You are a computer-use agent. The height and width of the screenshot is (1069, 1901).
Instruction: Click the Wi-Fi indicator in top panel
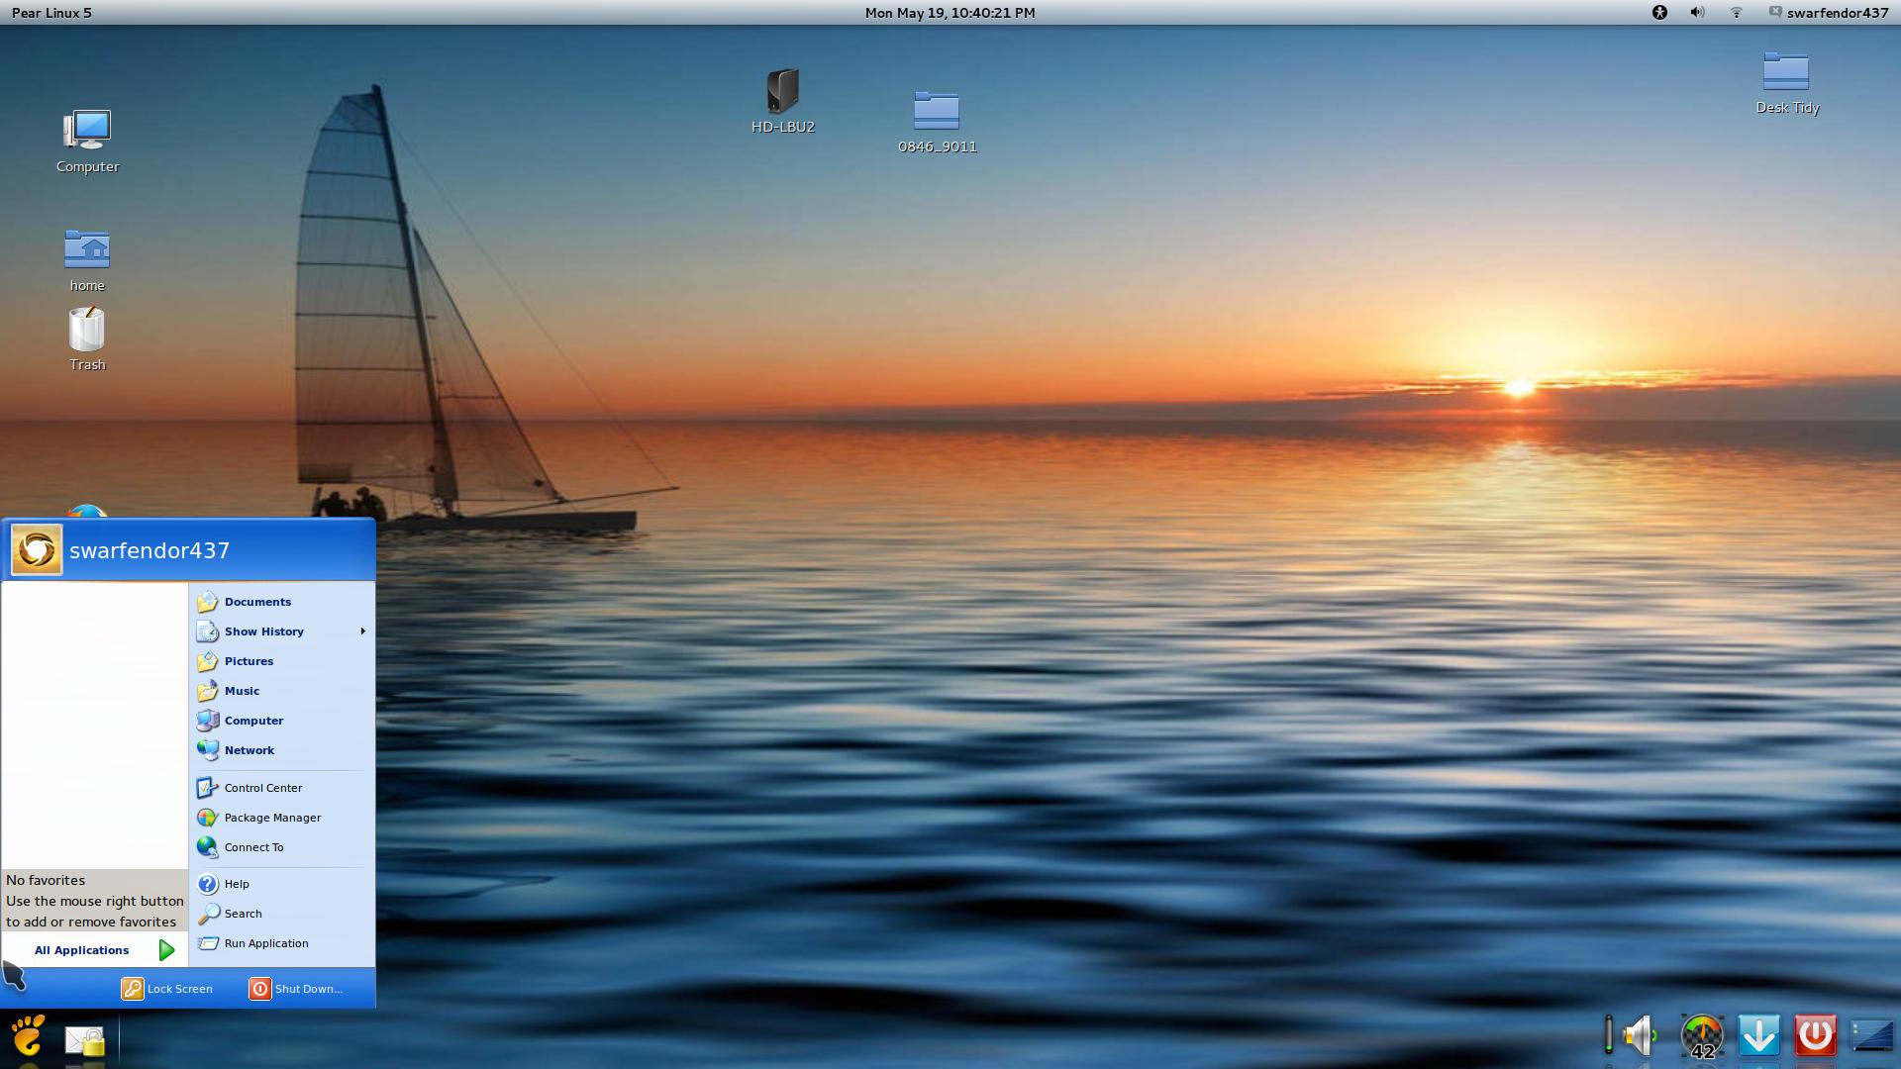(1736, 13)
